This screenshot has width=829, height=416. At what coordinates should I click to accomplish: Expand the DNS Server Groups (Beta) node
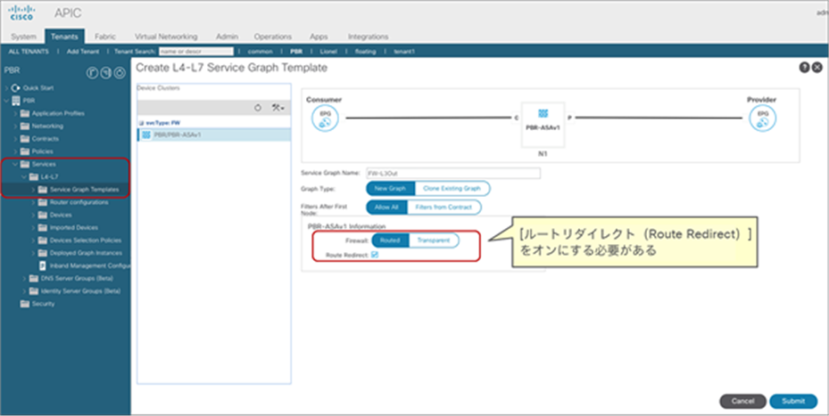(24, 278)
